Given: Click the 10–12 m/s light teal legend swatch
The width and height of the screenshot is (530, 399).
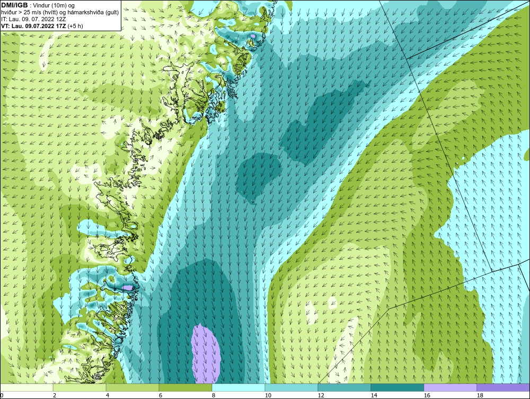Looking at the screenshot, I should 291,387.
